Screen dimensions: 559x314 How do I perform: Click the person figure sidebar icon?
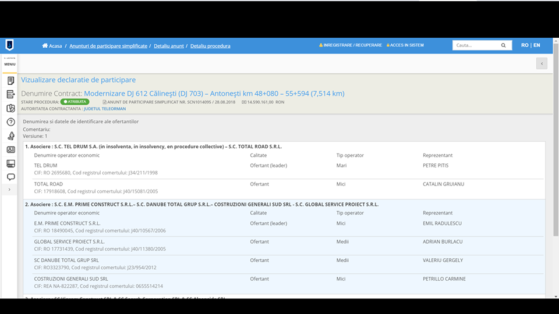coord(10,136)
